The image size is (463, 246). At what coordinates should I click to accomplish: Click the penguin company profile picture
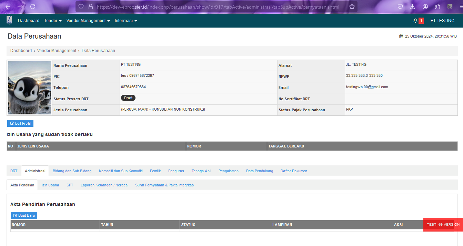point(30,88)
